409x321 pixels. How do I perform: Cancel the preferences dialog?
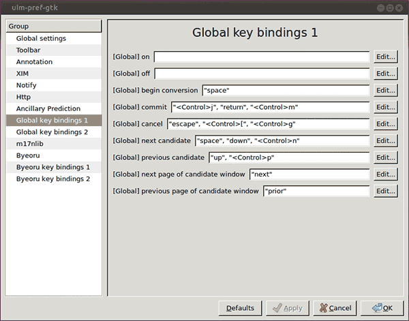[335, 308]
